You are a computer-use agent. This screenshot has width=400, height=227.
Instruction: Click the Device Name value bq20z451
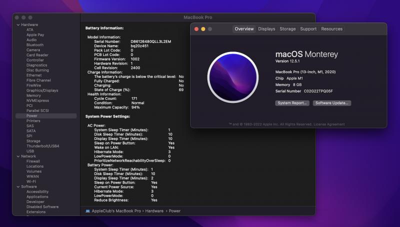(x=139, y=46)
